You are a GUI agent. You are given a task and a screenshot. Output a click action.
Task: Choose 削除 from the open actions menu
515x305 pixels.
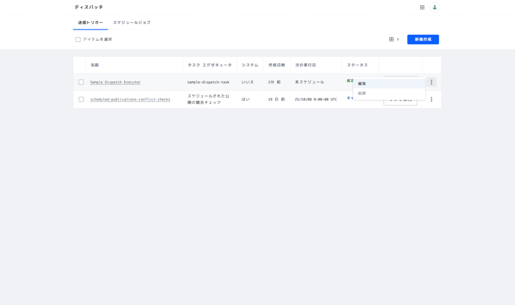pyautogui.click(x=362, y=93)
